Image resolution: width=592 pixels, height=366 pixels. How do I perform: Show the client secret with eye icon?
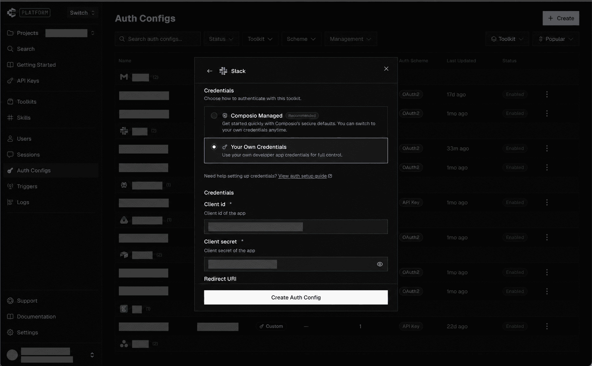[380, 264]
